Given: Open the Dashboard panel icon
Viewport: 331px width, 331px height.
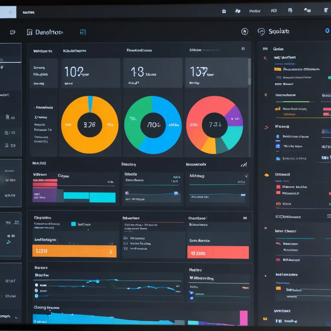Looking at the screenshot, I should coord(30,32).
